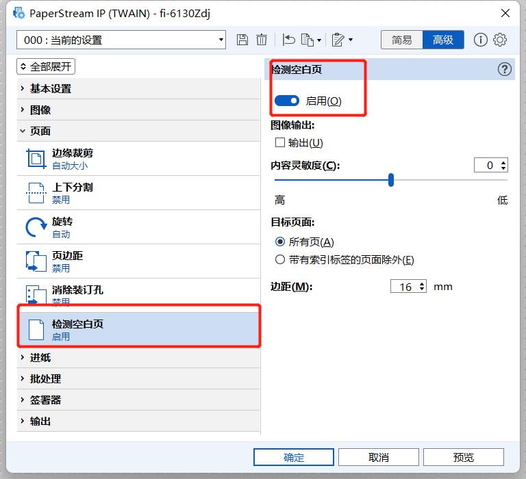Select the 上下分割 split icon item
Screen dimensions: 526x479
[36, 193]
